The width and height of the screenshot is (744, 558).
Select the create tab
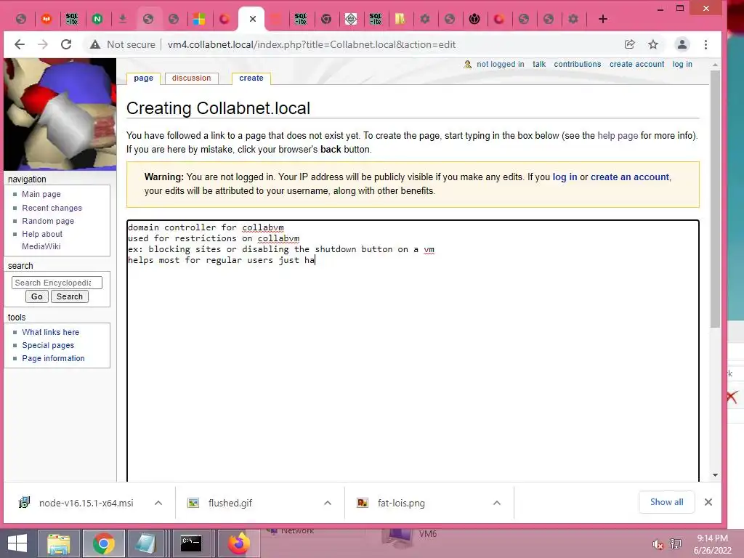251,78
